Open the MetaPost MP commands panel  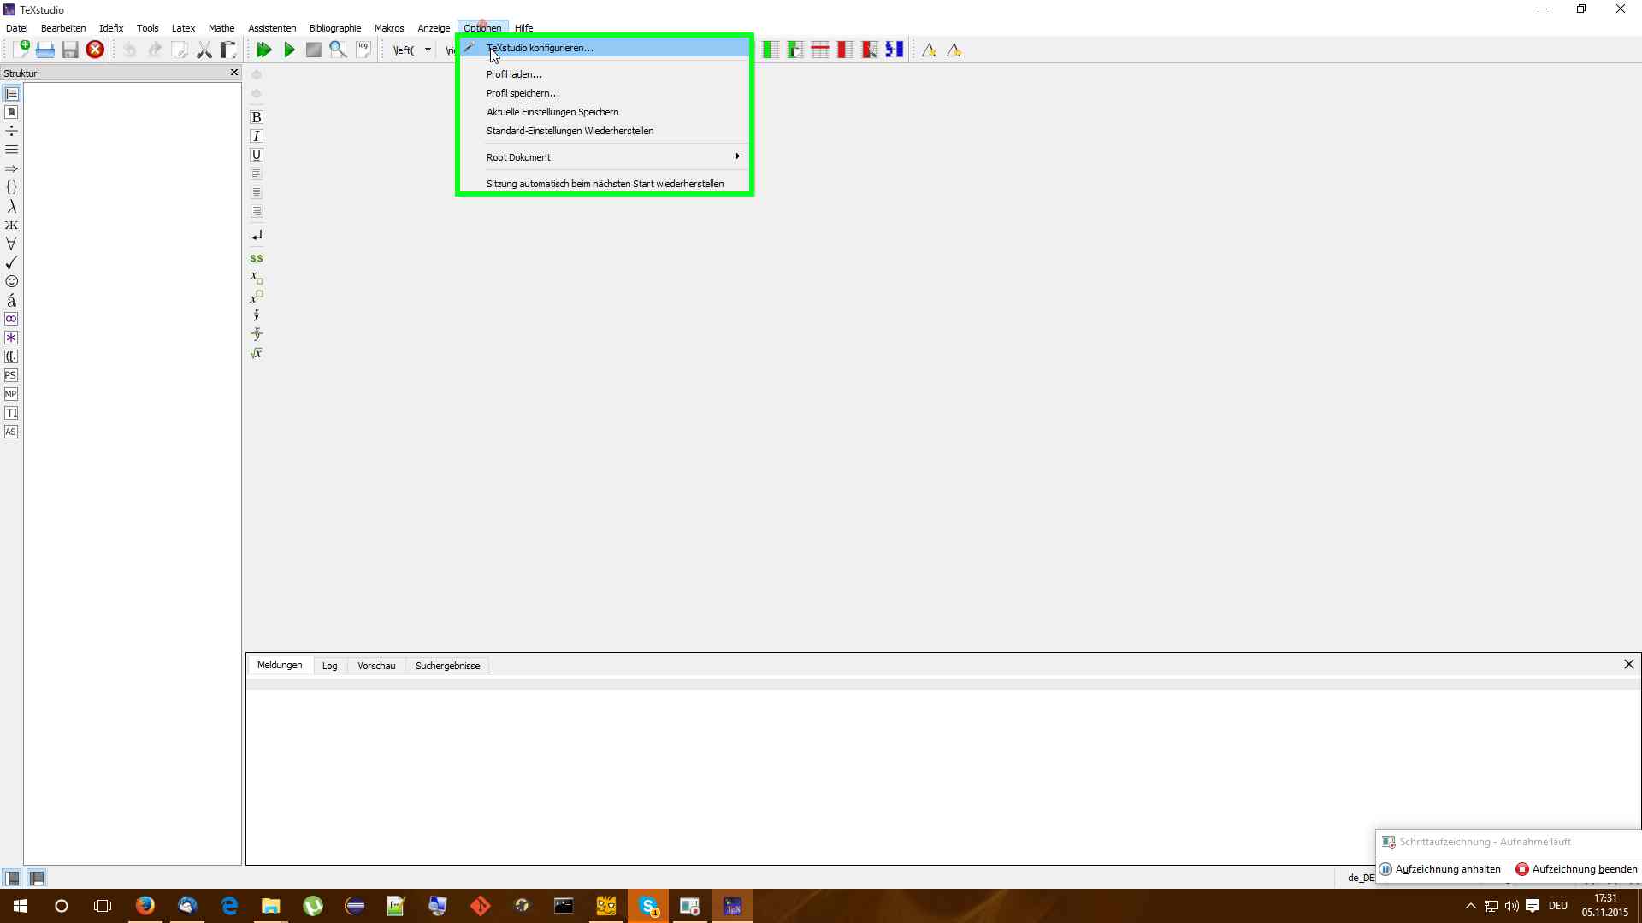click(x=11, y=394)
